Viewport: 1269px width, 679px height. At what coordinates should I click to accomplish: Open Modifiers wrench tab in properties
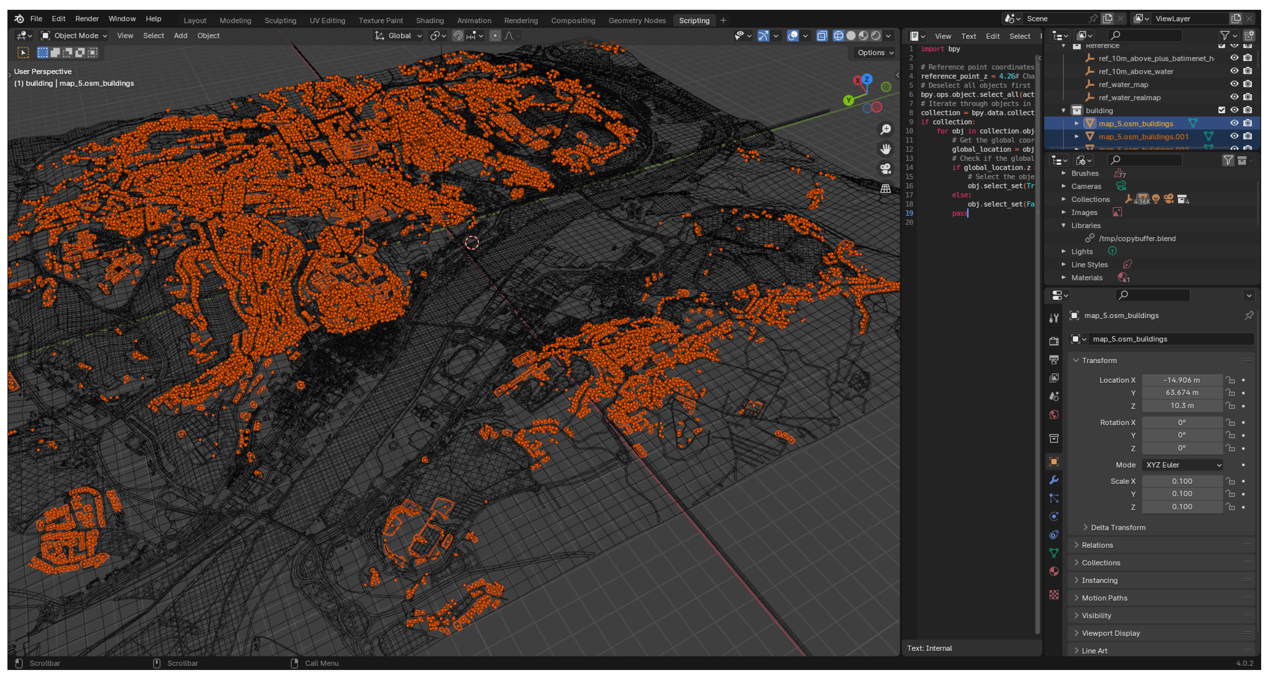point(1054,479)
